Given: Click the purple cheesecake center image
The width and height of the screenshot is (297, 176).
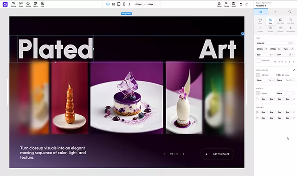Looking at the screenshot, I should (127, 98).
